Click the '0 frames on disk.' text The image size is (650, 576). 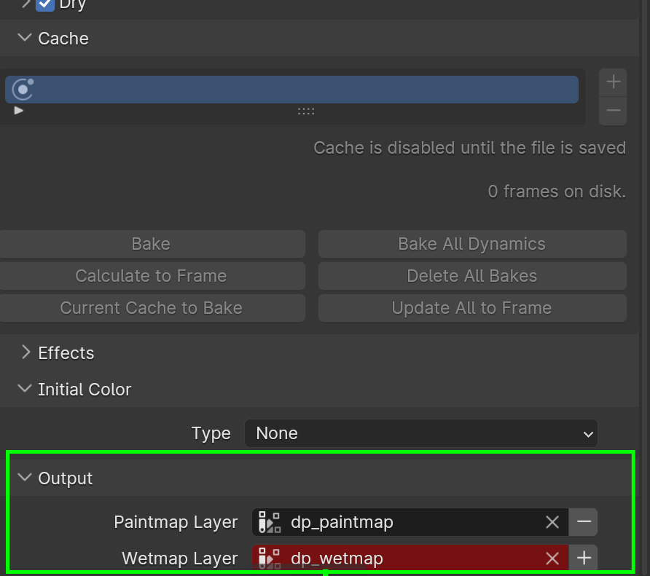(557, 192)
